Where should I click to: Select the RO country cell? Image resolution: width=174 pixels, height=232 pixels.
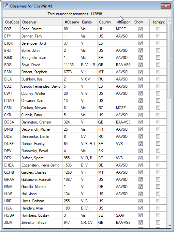click(106, 108)
